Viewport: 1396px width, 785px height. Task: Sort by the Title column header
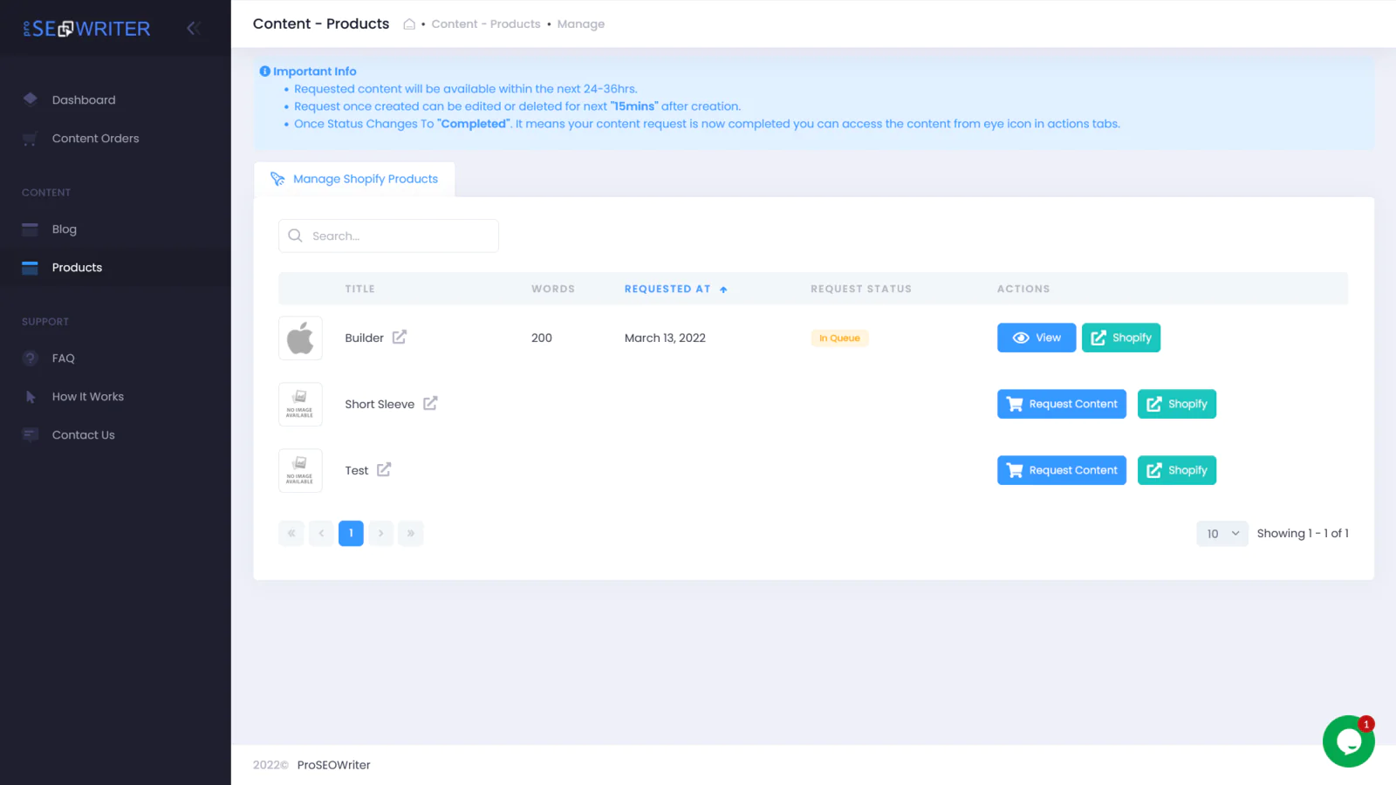click(359, 289)
